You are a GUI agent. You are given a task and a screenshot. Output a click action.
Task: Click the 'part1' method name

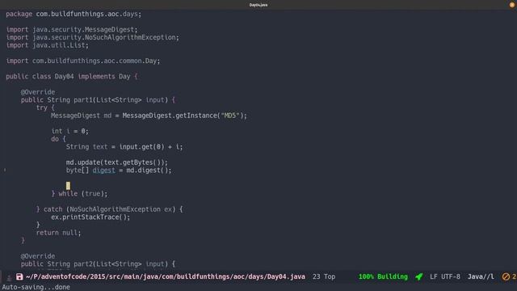point(83,100)
